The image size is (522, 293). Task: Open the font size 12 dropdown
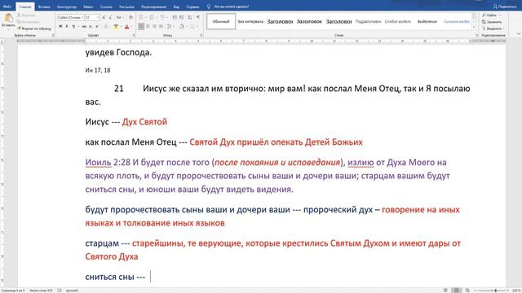[98, 17]
